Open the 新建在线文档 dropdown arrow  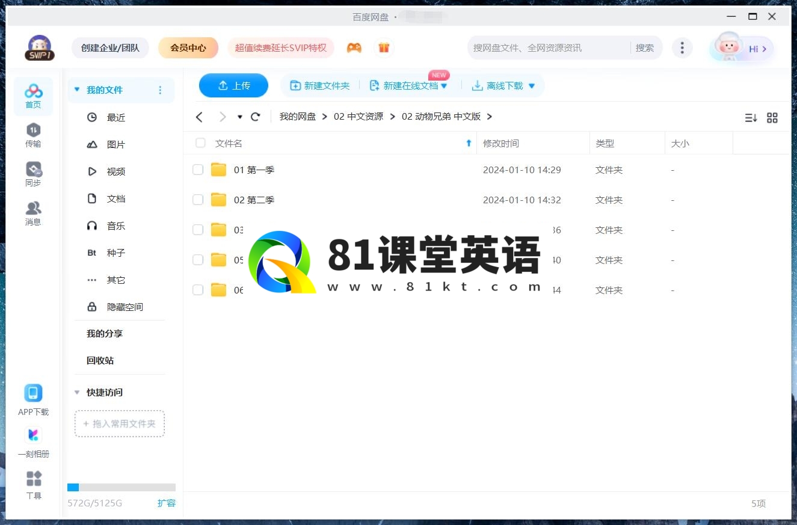444,86
